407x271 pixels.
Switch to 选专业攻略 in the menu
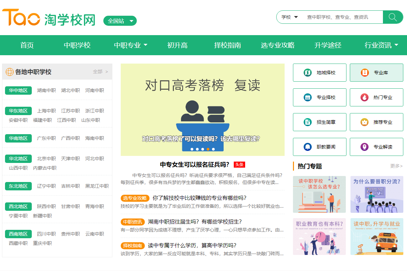tap(277, 45)
